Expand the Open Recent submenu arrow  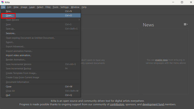(79, 20)
